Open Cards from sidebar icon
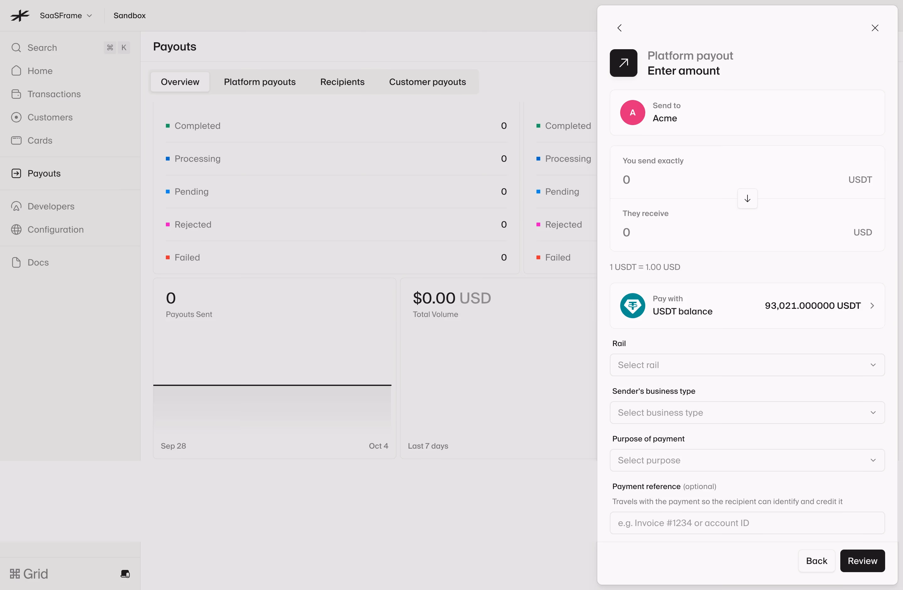 tap(16, 140)
